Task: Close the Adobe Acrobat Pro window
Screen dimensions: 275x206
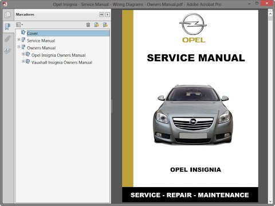Action: (x=267, y=3)
